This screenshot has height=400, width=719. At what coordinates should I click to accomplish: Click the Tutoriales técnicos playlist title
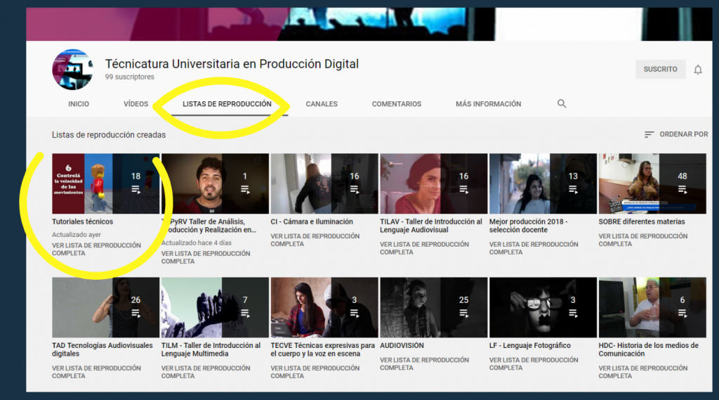click(x=82, y=222)
